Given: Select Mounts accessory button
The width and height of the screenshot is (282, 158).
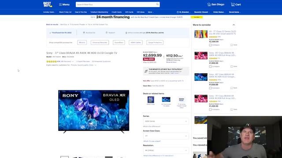Looking at the screenshot, I should click(82, 43).
